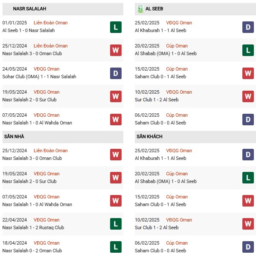The width and height of the screenshot is (256, 257).
Task: Click L badge next to Al Shabab 1-0 Al Seeb top section
Action: (x=248, y=50)
